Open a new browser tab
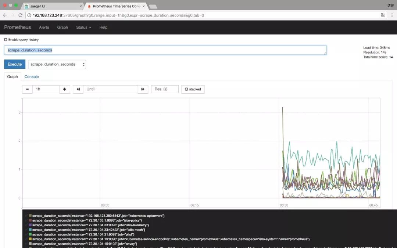 tap(153, 7)
